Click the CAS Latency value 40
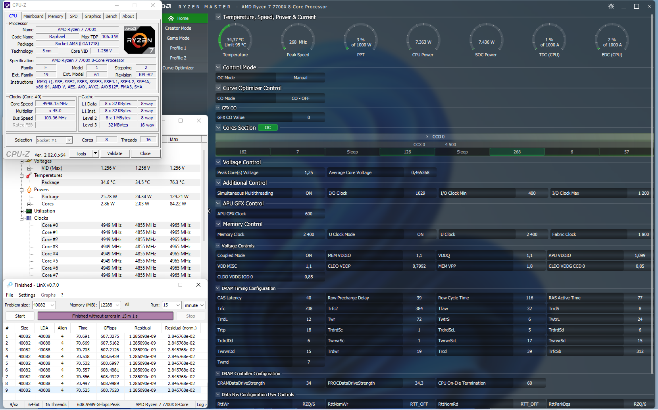658x410 pixels. tap(309, 298)
